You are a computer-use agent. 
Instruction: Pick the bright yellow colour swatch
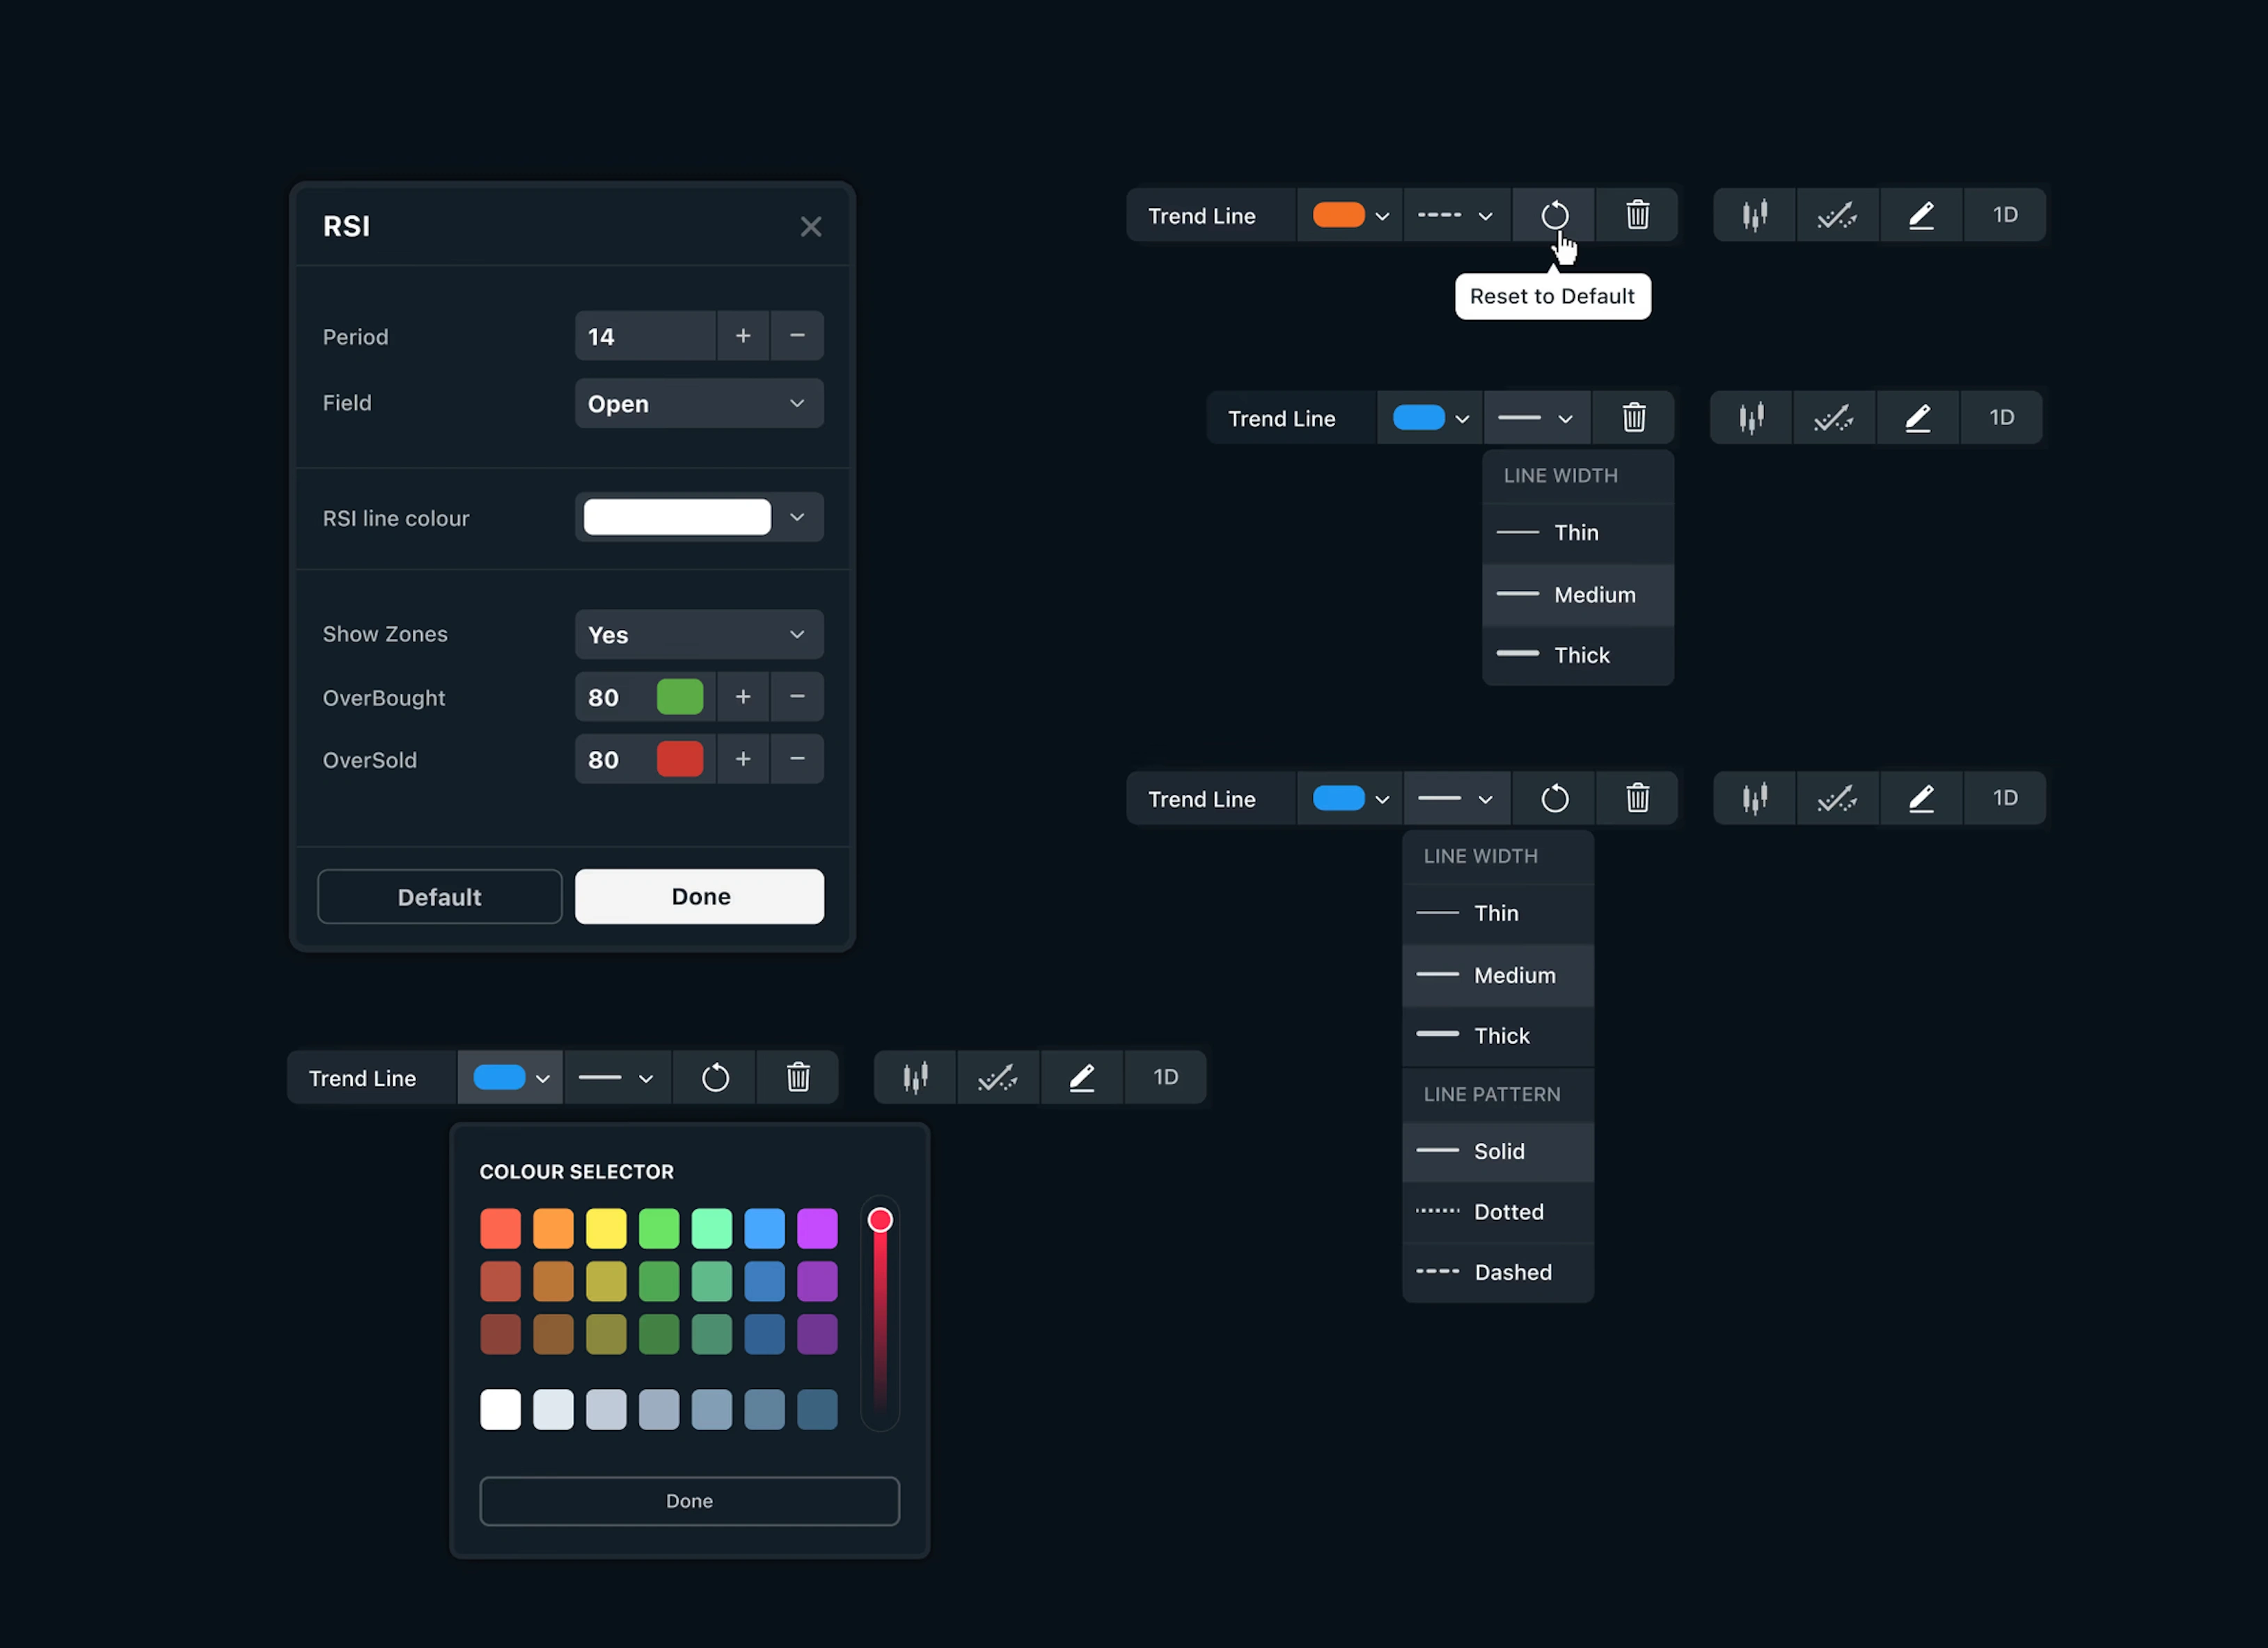(606, 1228)
